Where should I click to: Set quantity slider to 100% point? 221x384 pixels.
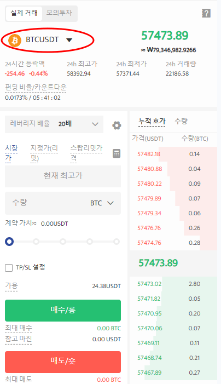tap(117, 242)
